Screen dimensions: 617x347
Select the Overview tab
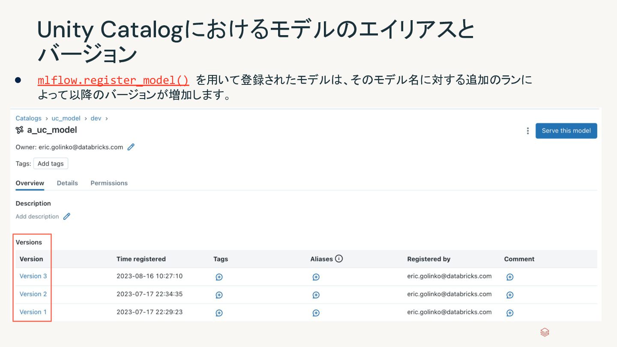pos(30,183)
